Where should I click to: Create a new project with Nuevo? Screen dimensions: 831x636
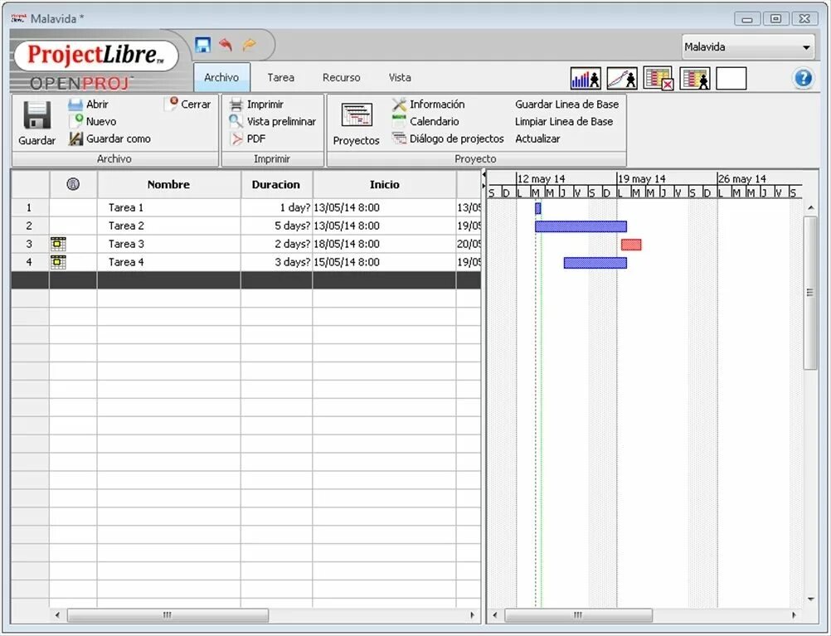[92, 121]
